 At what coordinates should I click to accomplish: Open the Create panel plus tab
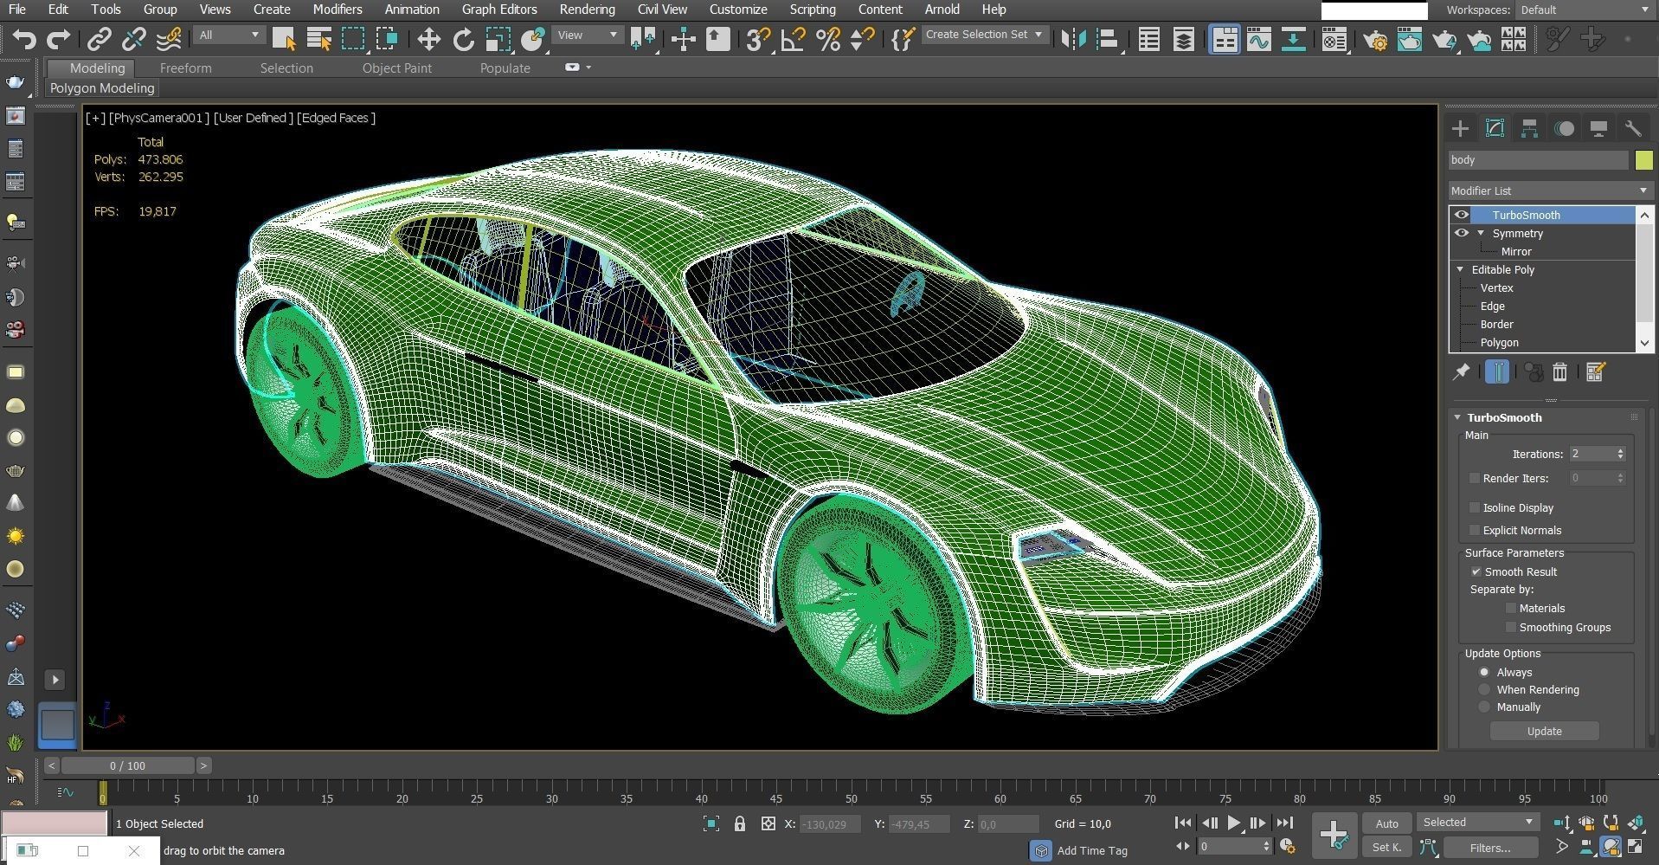tap(1460, 128)
